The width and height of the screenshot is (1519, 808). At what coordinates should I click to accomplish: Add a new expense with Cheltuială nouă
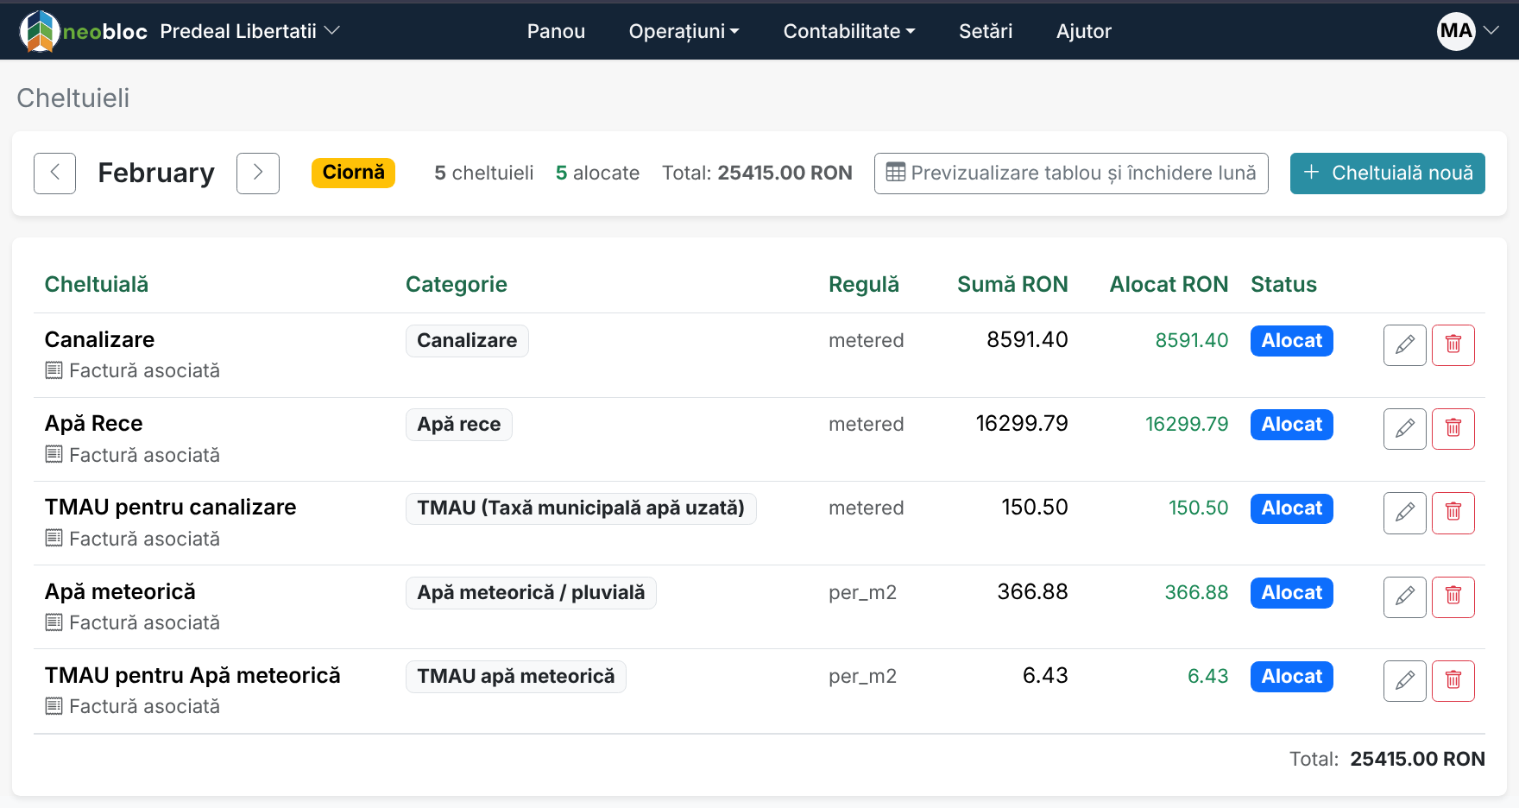[x=1388, y=174]
